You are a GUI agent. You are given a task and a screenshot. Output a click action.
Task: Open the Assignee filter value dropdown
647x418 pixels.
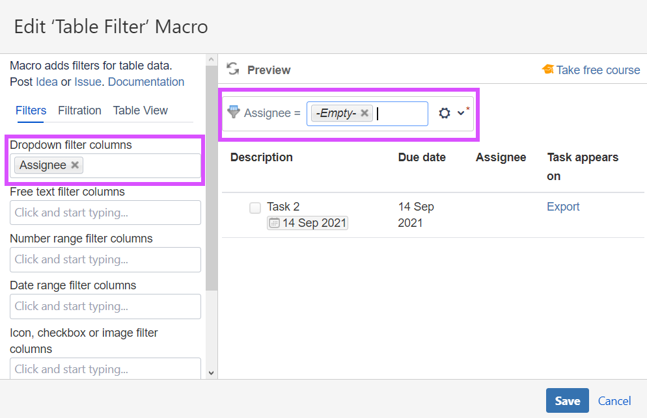click(x=367, y=114)
